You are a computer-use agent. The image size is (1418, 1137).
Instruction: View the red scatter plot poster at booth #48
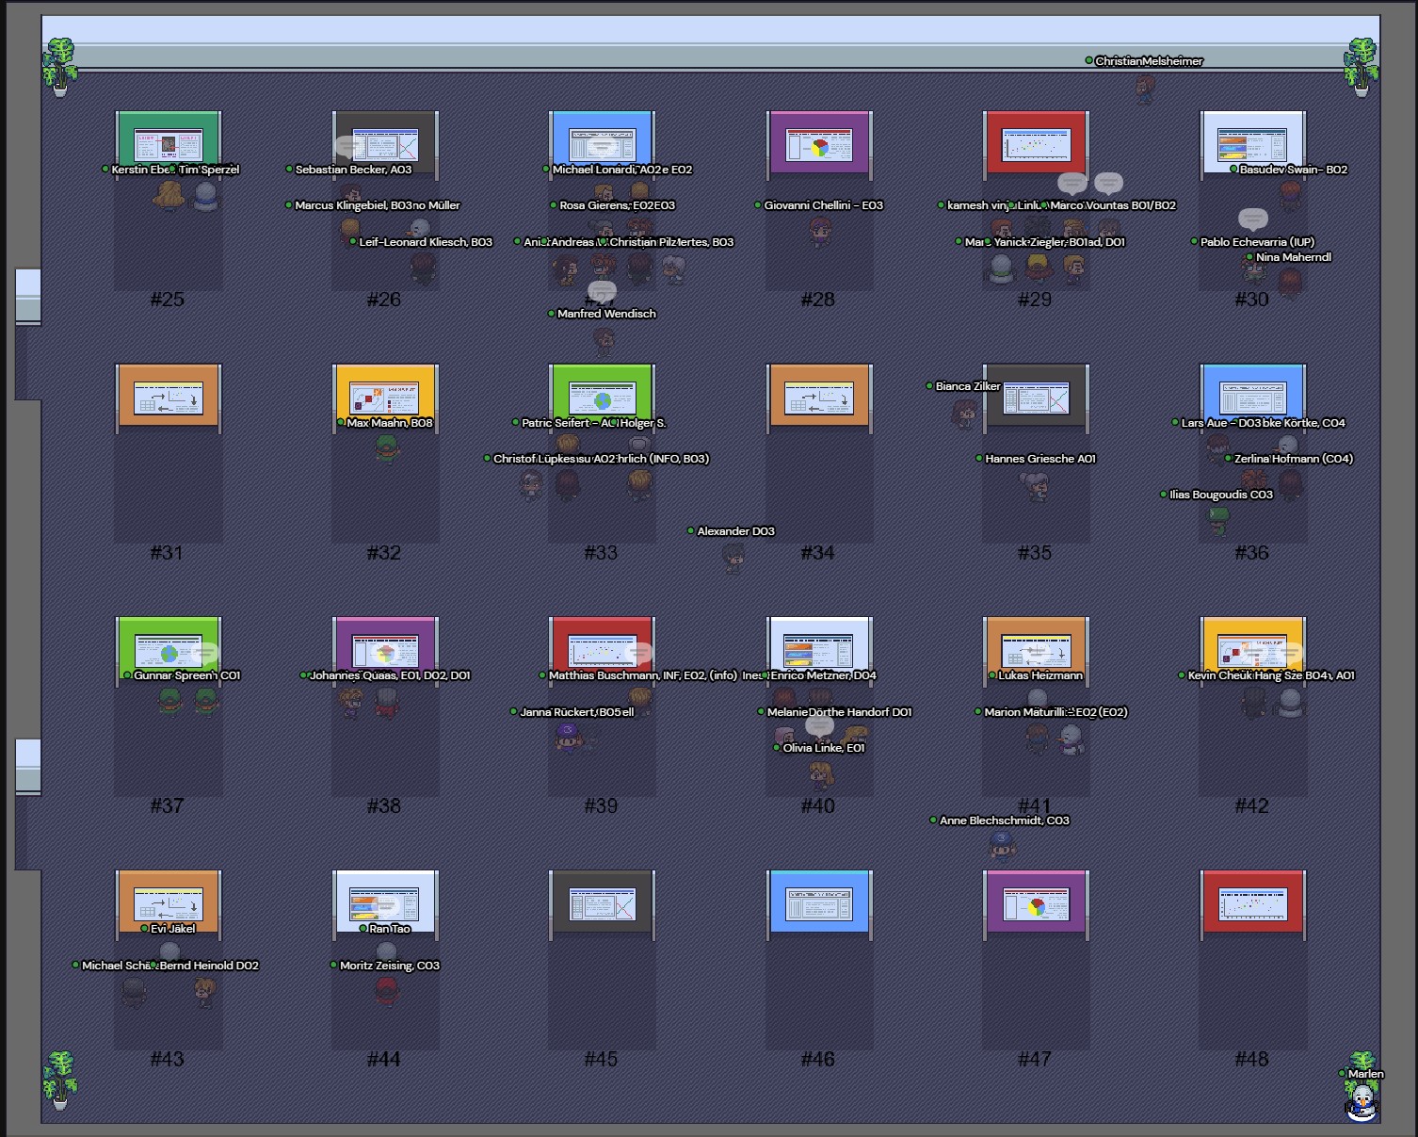coord(1252,904)
